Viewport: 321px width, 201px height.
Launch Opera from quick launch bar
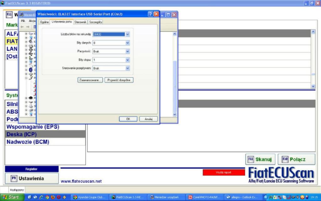coord(59,197)
